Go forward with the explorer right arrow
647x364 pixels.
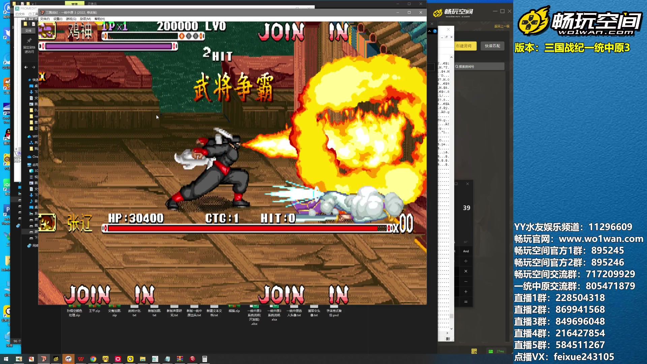pos(33,67)
